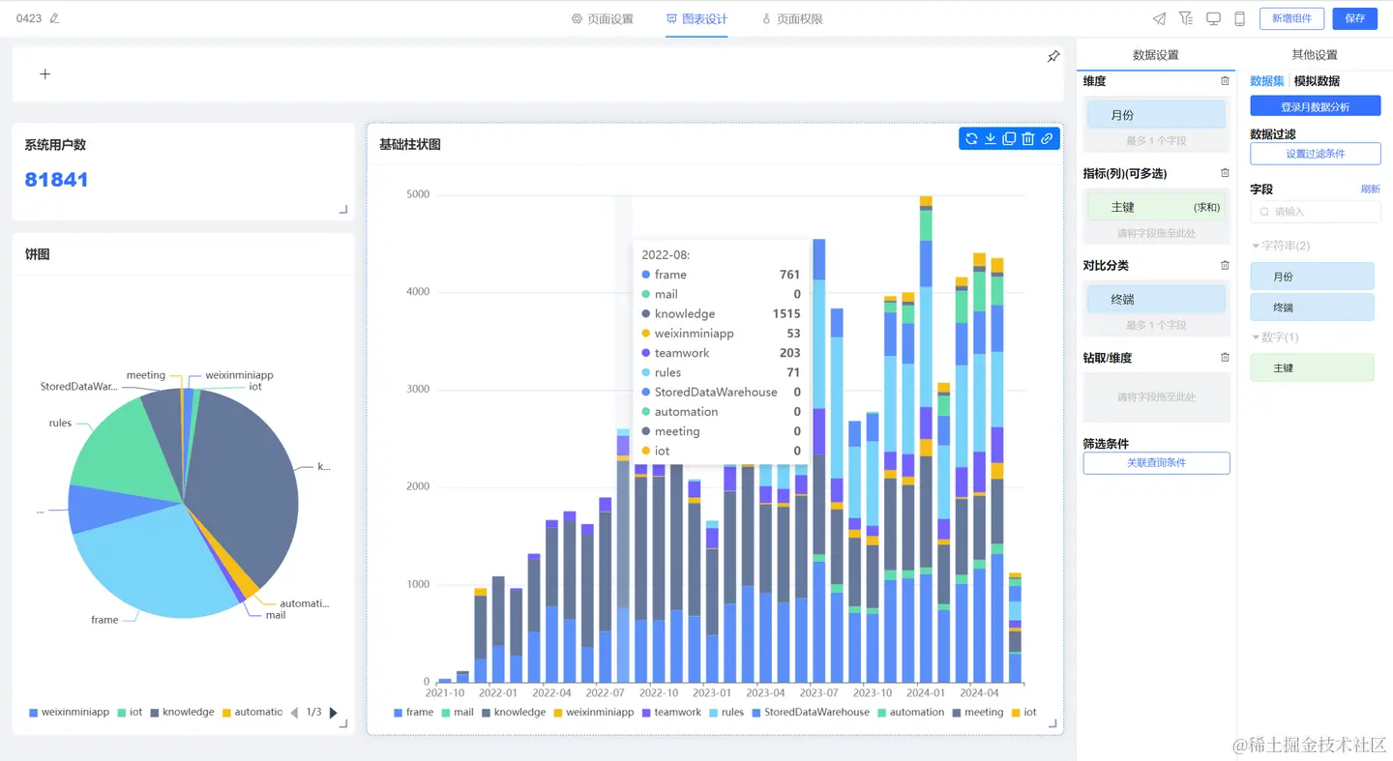Click the 饼图 card title
This screenshot has height=761, width=1393.
pos(37,254)
